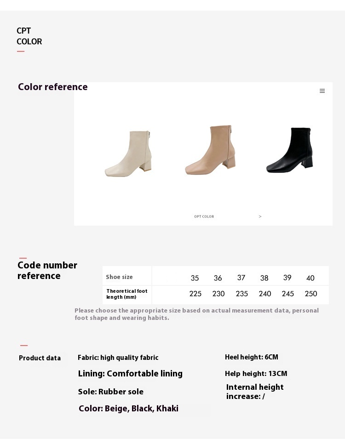The image size is (345, 444).
Task: Click the CPT COLOR title
Action: tap(29, 36)
